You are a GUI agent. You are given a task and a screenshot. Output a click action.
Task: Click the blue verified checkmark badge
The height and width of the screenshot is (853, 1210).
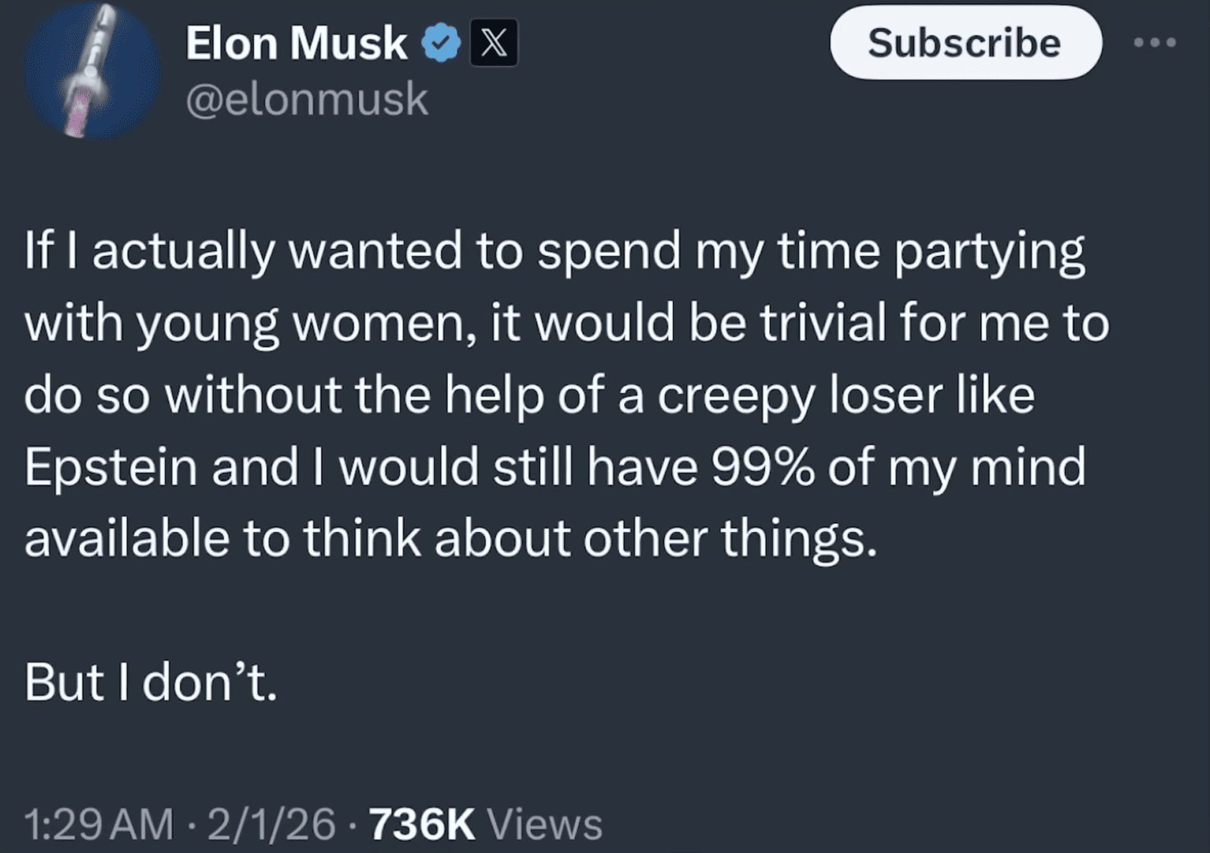coord(441,43)
